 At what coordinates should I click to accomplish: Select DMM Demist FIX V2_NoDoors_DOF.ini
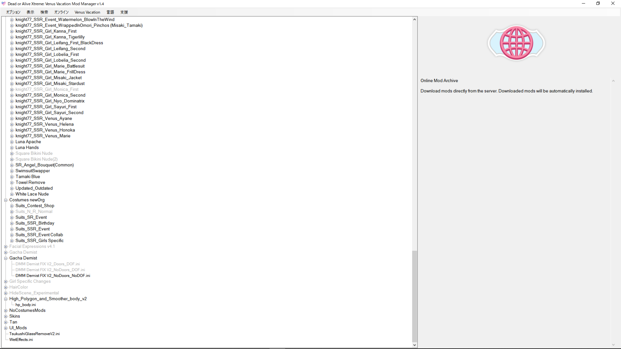coord(50,270)
